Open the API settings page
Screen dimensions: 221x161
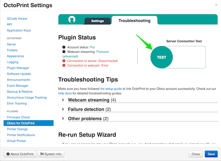click(9, 24)
